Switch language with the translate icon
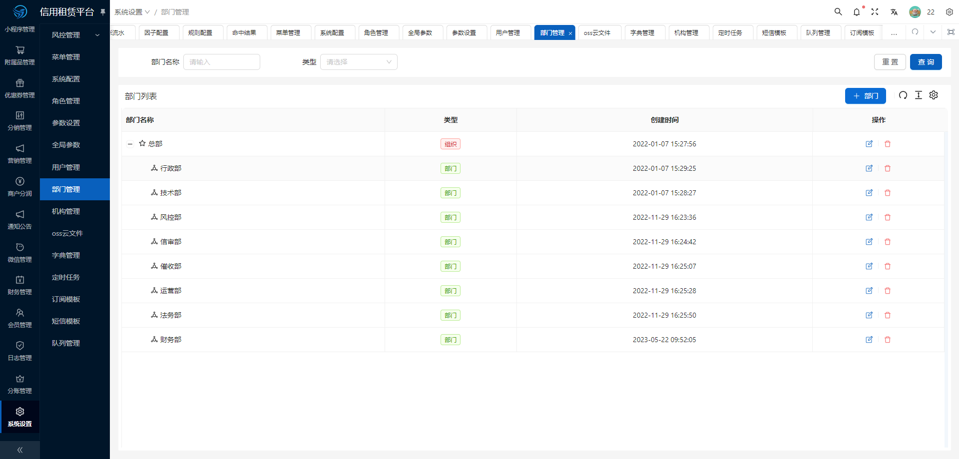 894,12
